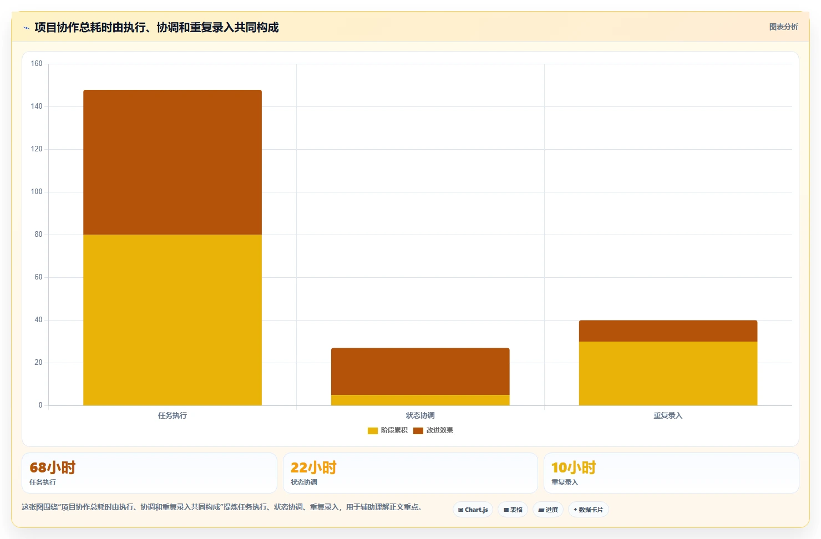821x539 pixels.
Task: Click the 60 y-axis value
Action: 38,277
